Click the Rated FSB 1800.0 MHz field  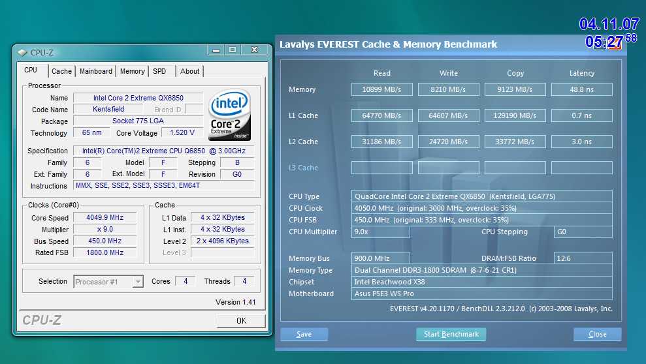[105, 252]
